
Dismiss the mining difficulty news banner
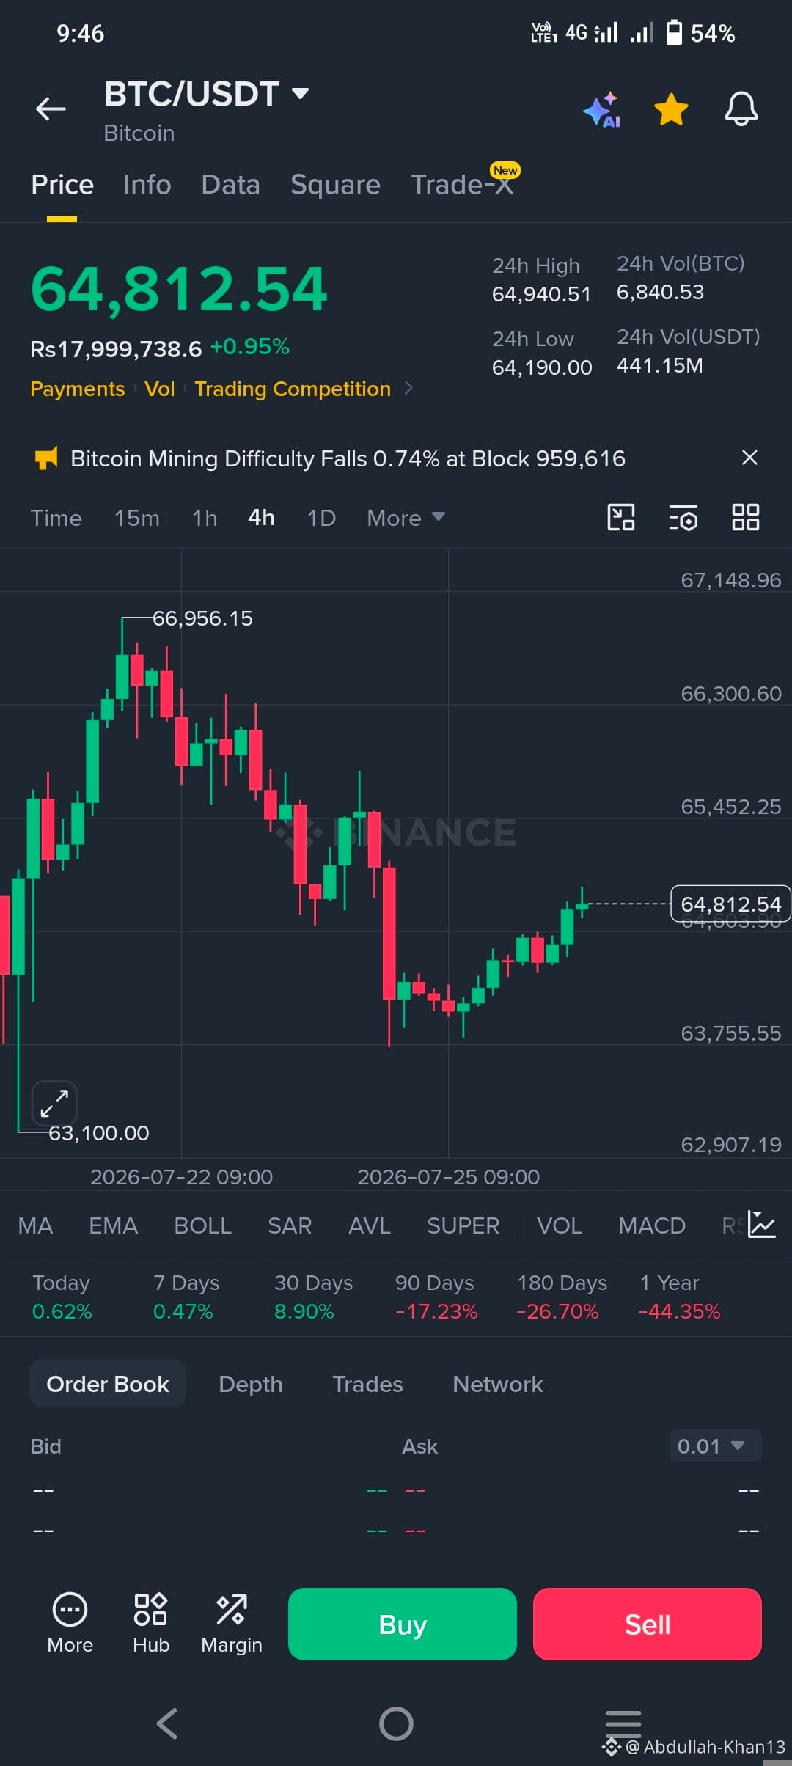click(x=749, y=458)
